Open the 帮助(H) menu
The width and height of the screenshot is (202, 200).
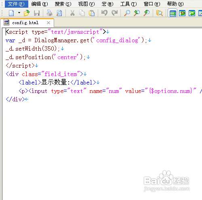[175, 4]
